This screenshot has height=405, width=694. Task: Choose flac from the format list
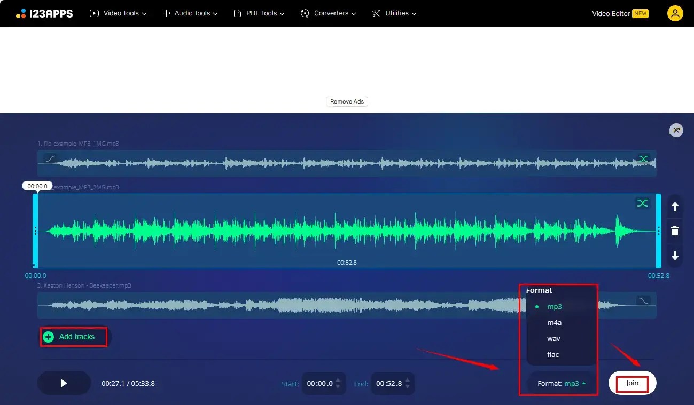click(x=552, y=354)
